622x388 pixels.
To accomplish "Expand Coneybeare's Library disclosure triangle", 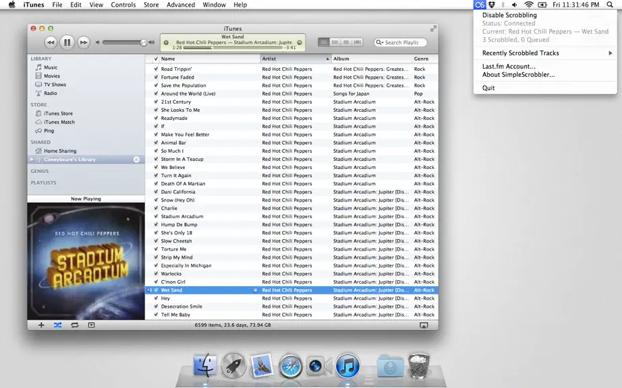I will [x=32, y=160].
